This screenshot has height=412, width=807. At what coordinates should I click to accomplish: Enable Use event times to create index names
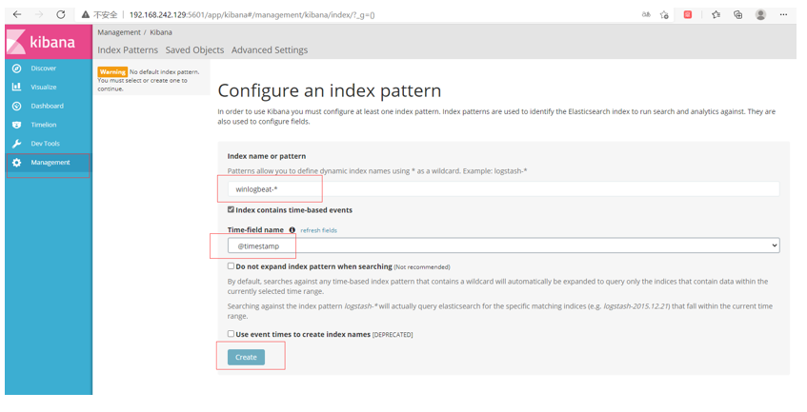tap(232, 333)
